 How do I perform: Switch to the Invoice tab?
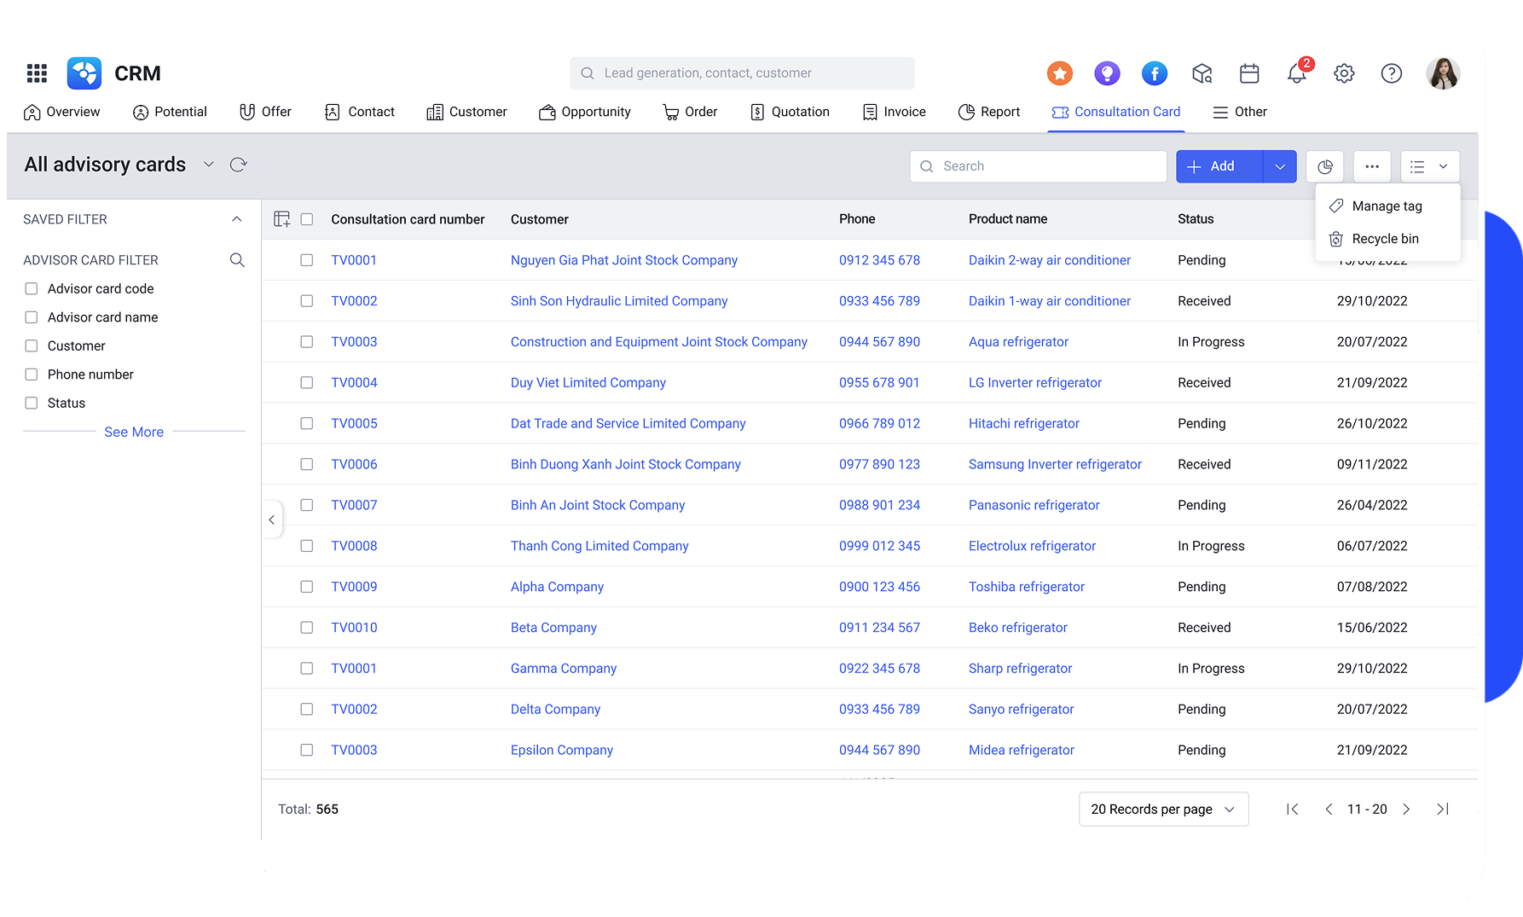[894, 112]
